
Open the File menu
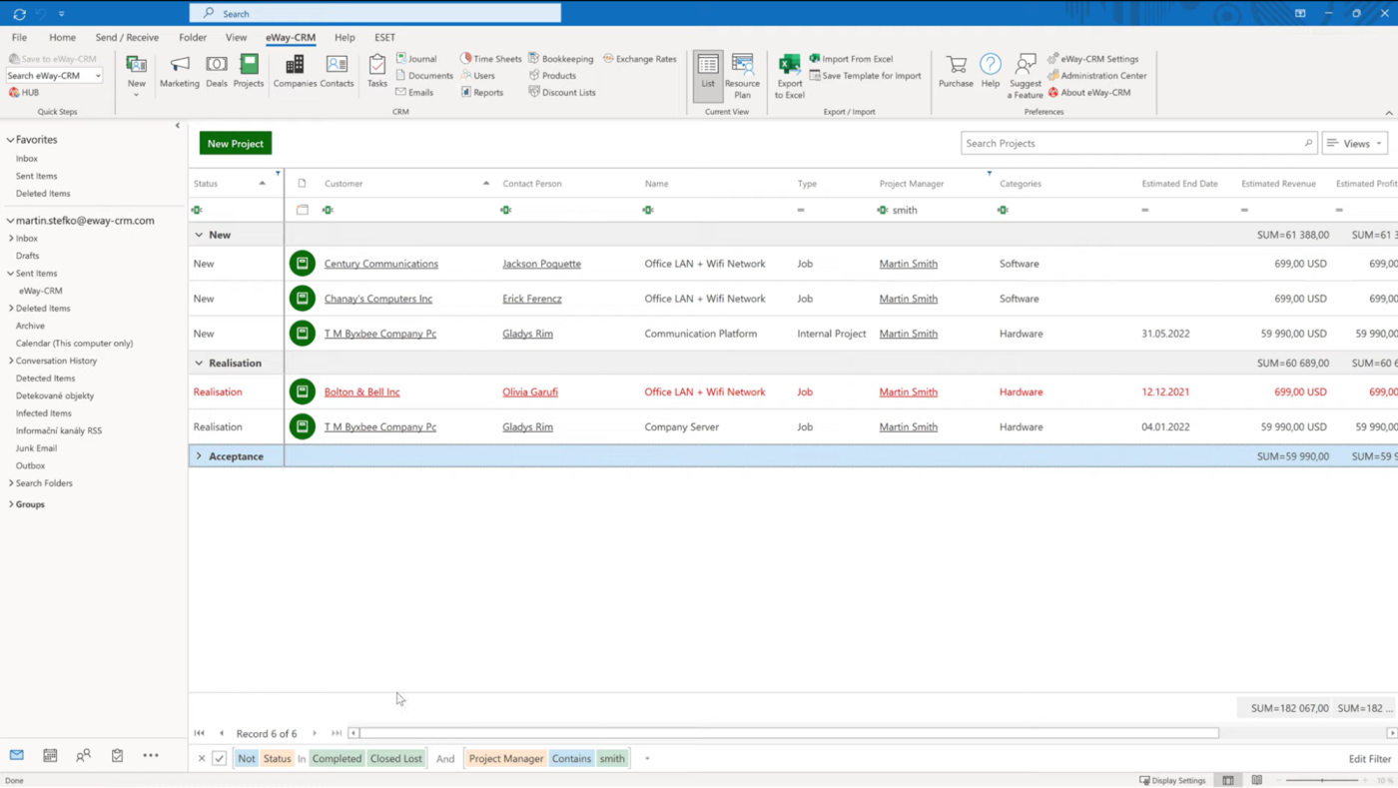click(x=19, y=38)
